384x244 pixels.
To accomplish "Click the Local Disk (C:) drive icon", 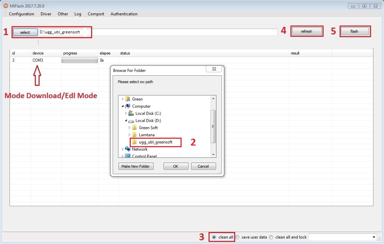I will point(131,113).
